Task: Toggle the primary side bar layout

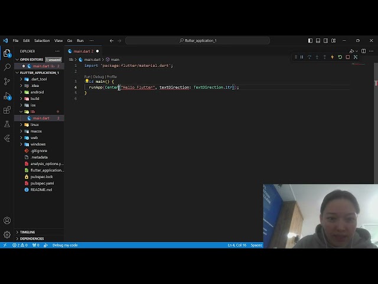Action: coord(310,41)
